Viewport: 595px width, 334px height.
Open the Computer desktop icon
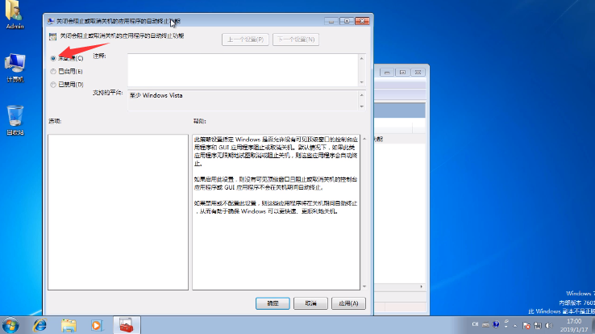tap(15, 65)
